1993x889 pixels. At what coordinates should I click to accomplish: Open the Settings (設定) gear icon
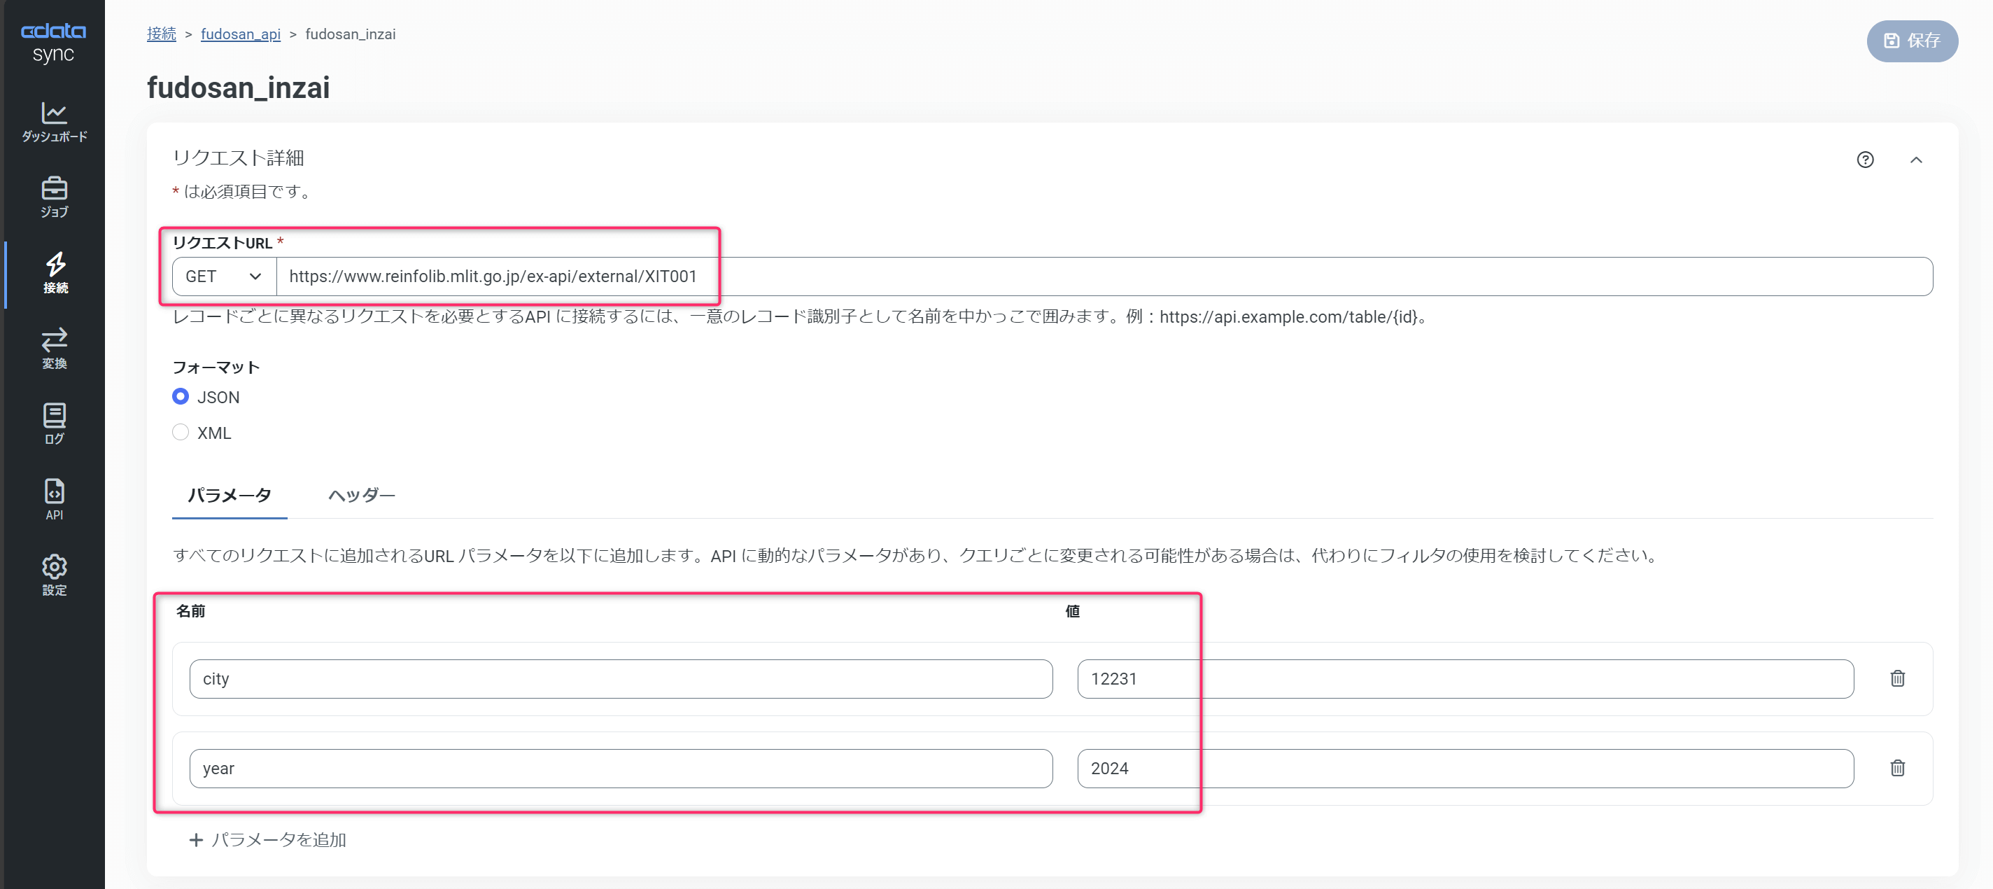[x=54, y=575]
